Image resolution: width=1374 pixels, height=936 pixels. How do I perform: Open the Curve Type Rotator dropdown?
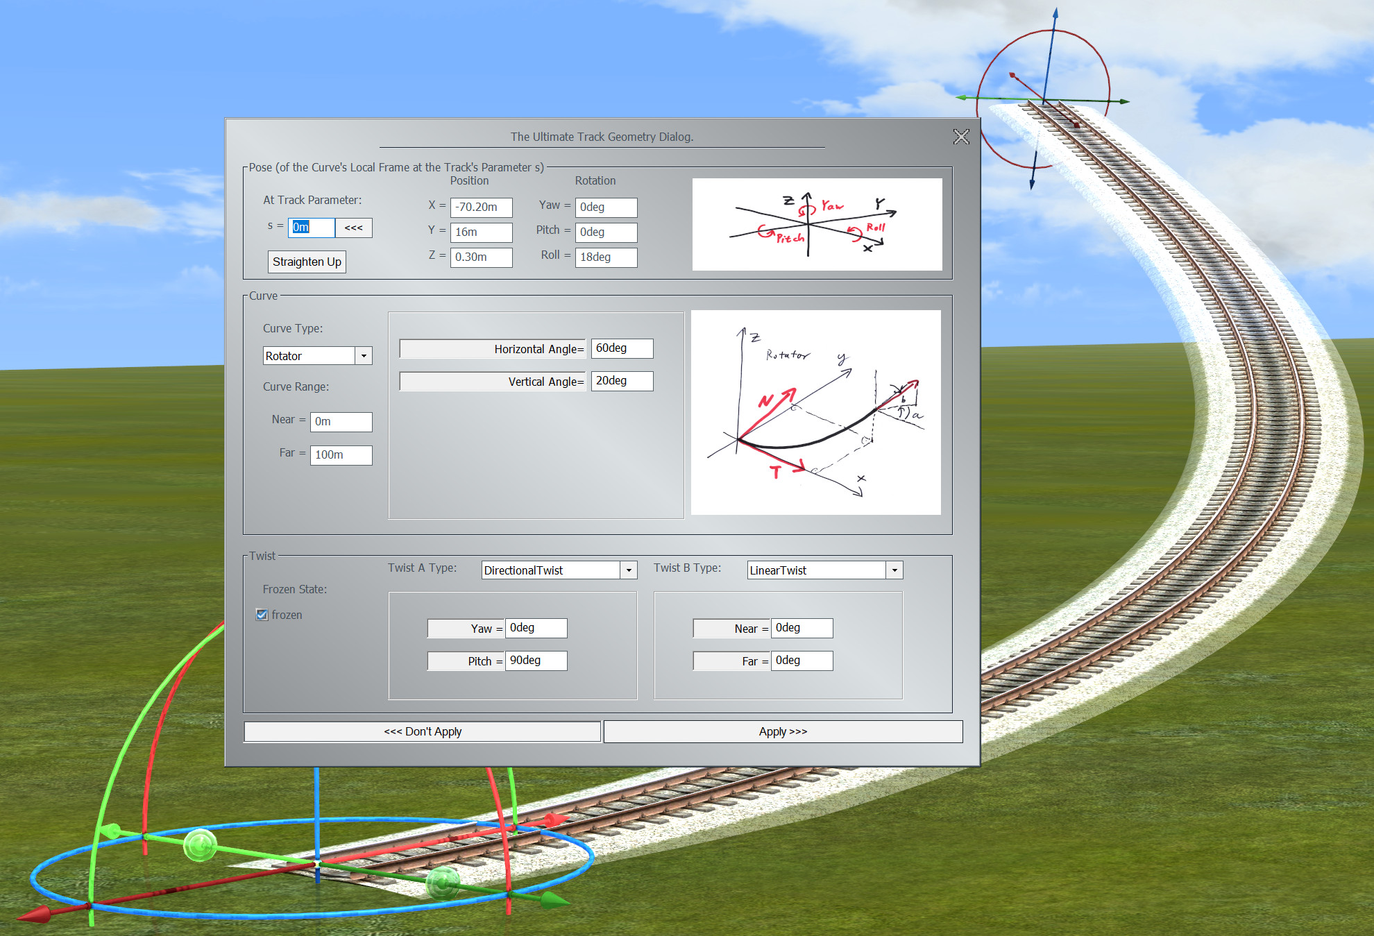364,356
